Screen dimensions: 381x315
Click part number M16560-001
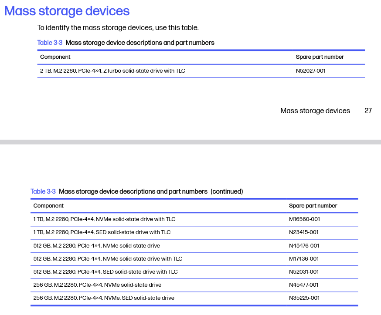304,219
